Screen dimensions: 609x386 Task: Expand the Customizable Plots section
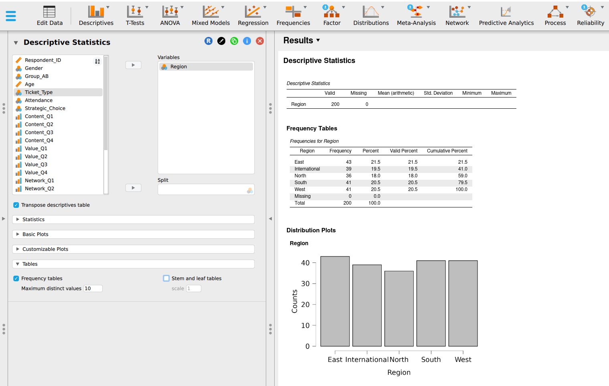tap(133, 249)
